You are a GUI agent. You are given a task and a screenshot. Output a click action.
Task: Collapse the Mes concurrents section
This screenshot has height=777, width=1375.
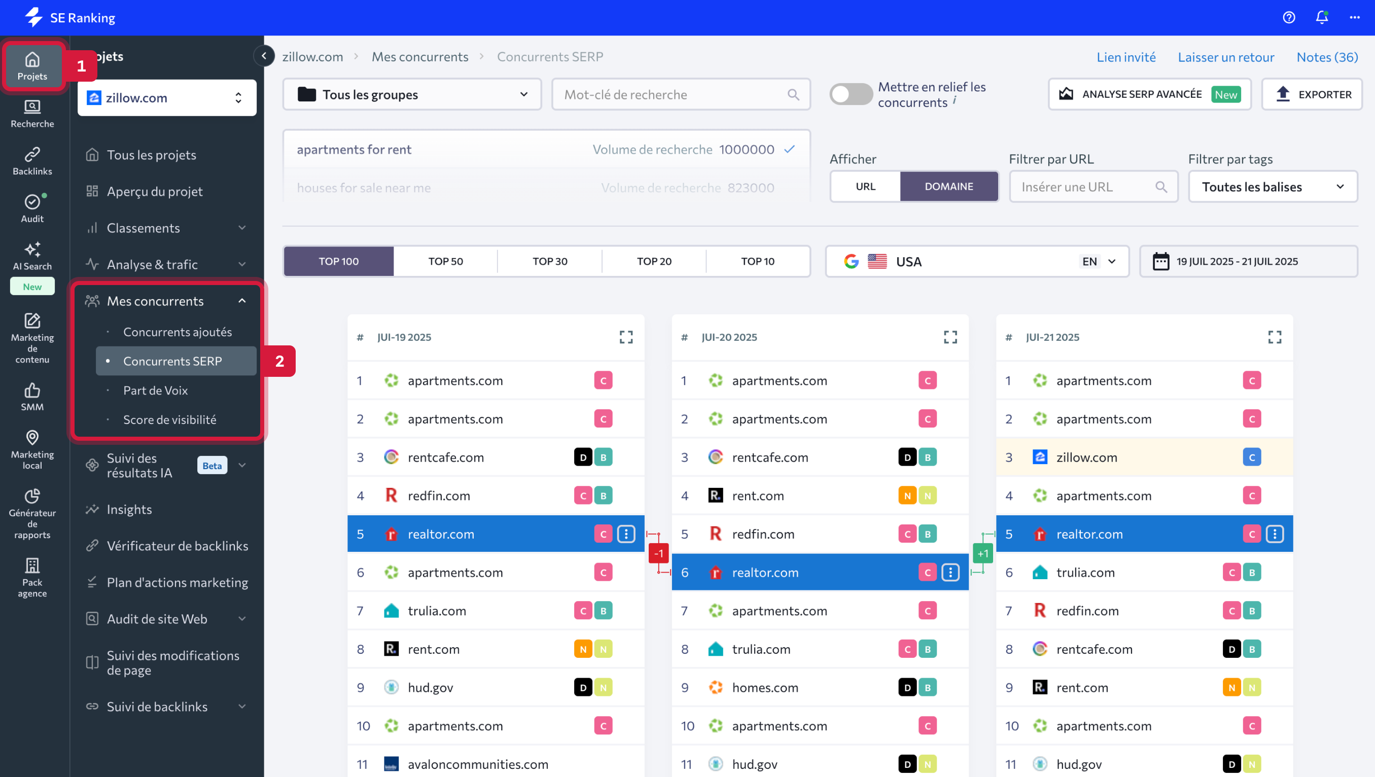tap(242, 300)
